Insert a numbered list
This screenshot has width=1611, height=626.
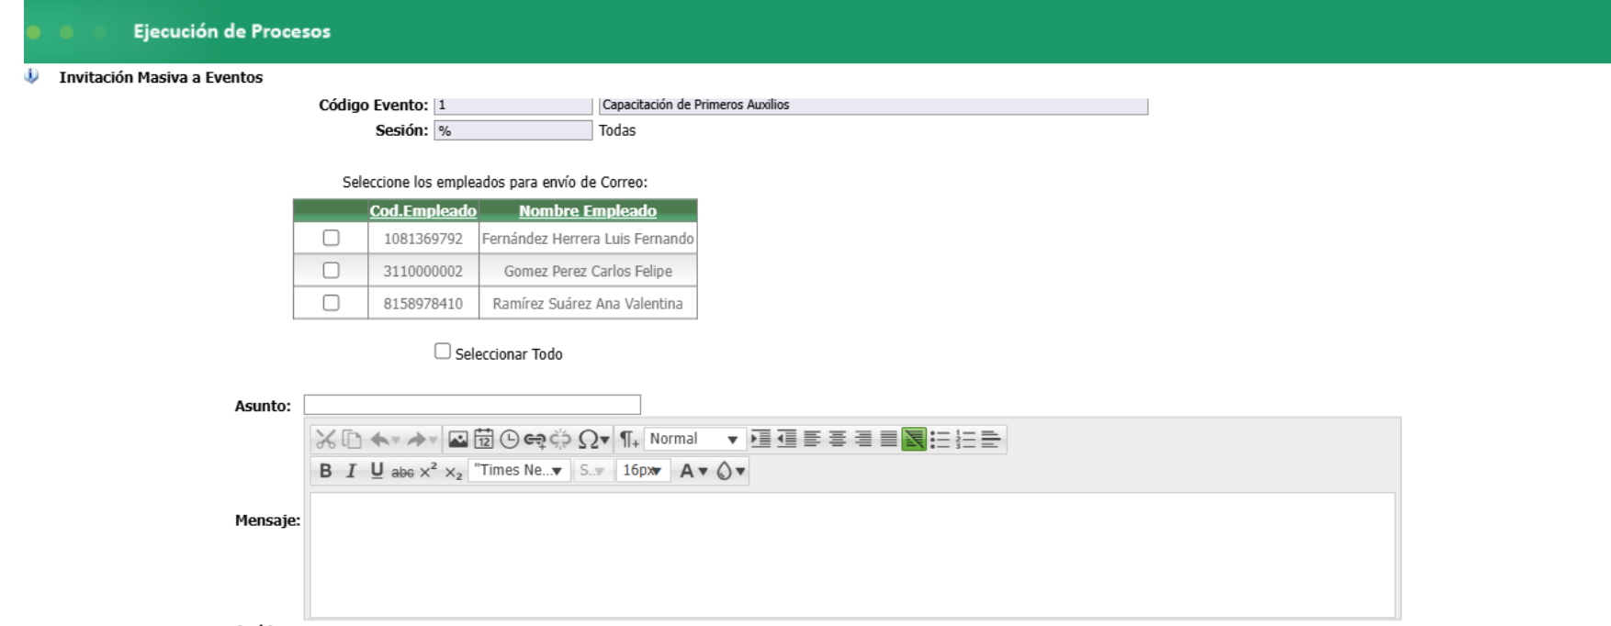(965, 440)
